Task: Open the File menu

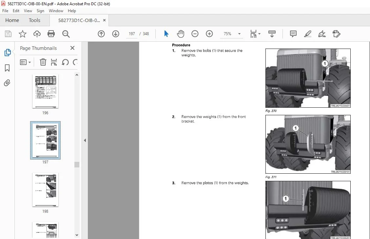Action: pyautogui.click(x=5, y=11)
